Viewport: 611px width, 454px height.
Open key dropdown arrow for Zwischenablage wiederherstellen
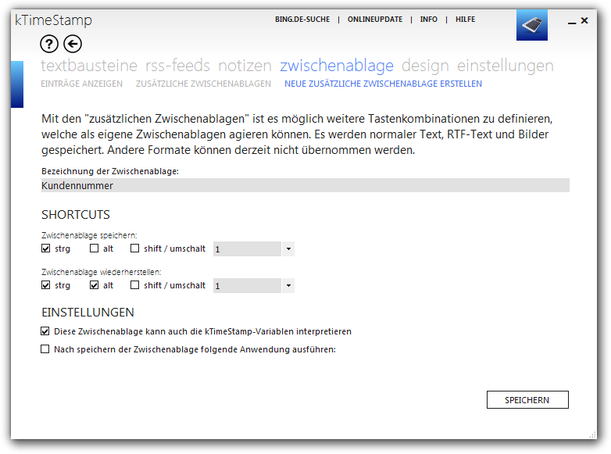pyautogui.click(x=288, y=286)
